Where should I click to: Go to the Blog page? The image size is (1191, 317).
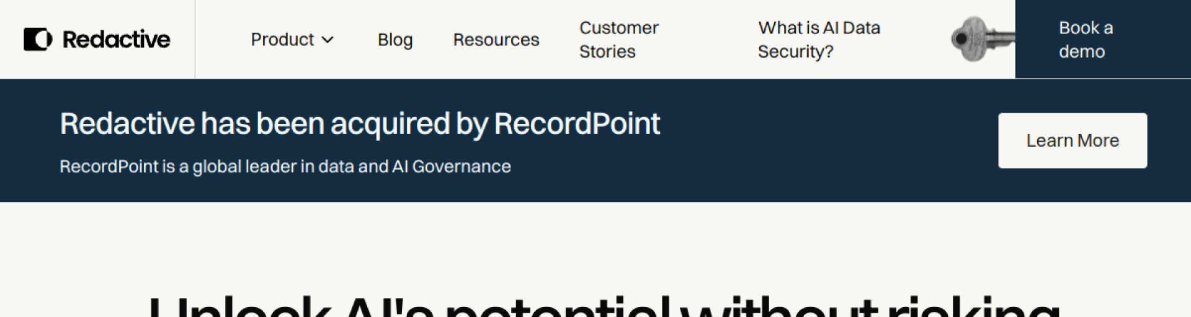(395, 40)
